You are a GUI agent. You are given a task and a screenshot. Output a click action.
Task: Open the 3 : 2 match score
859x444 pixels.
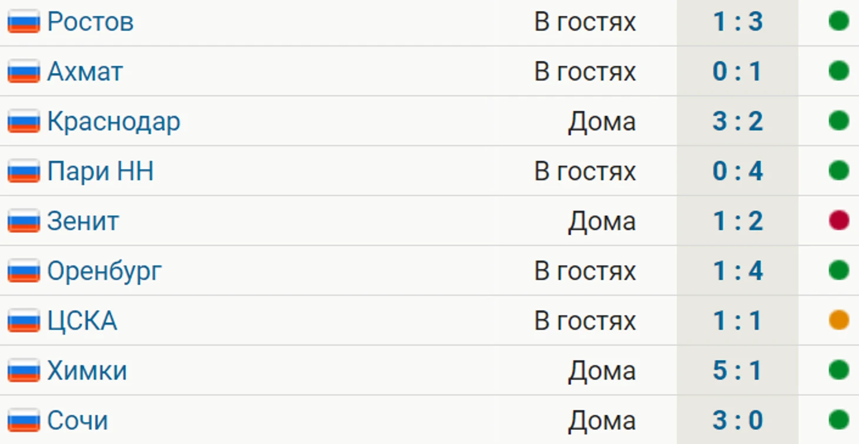738,122
